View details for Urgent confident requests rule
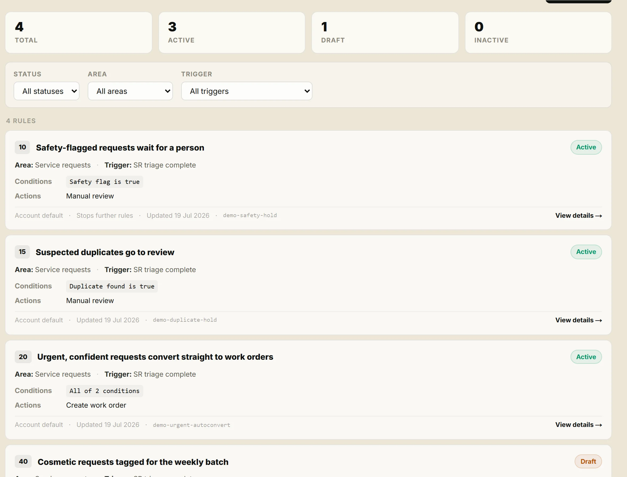The height and width of the screenshot is (477, 627). coord(578,424)
